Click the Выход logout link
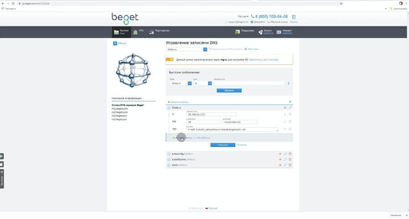This screenshot has height=219, width=409. click(294, 22)
